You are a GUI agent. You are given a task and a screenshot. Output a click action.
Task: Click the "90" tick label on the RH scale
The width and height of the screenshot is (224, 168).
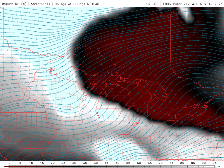click(204, 163)
